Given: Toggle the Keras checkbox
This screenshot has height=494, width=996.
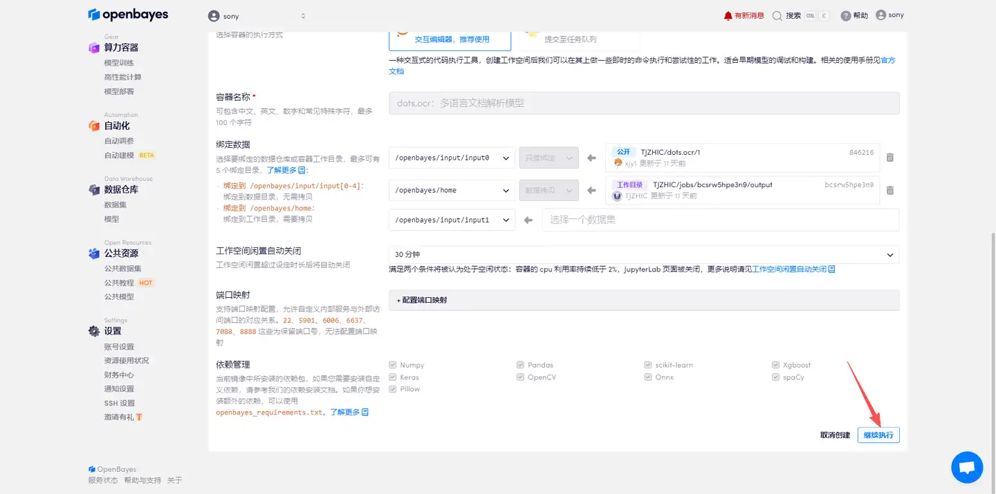Looking at the screenshot, I should pyautogui.click(x=393, y=377).
